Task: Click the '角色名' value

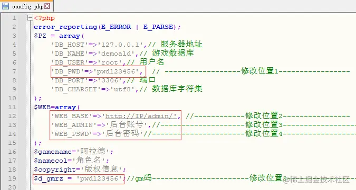Action: (x=89, y=160)
